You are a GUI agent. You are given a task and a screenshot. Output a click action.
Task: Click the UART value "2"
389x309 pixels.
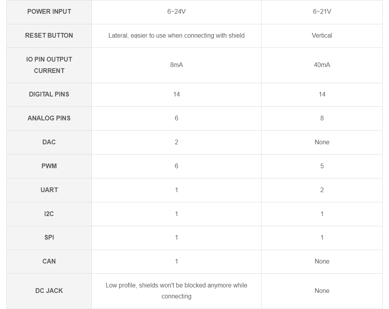pyautogui.click(x=322, y=190)
